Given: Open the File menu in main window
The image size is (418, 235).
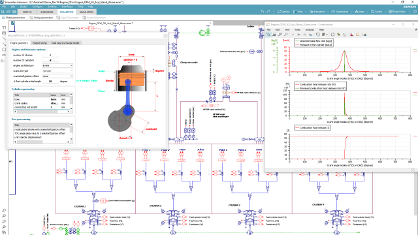Looking at the screenshot, I should coord(4,7).
